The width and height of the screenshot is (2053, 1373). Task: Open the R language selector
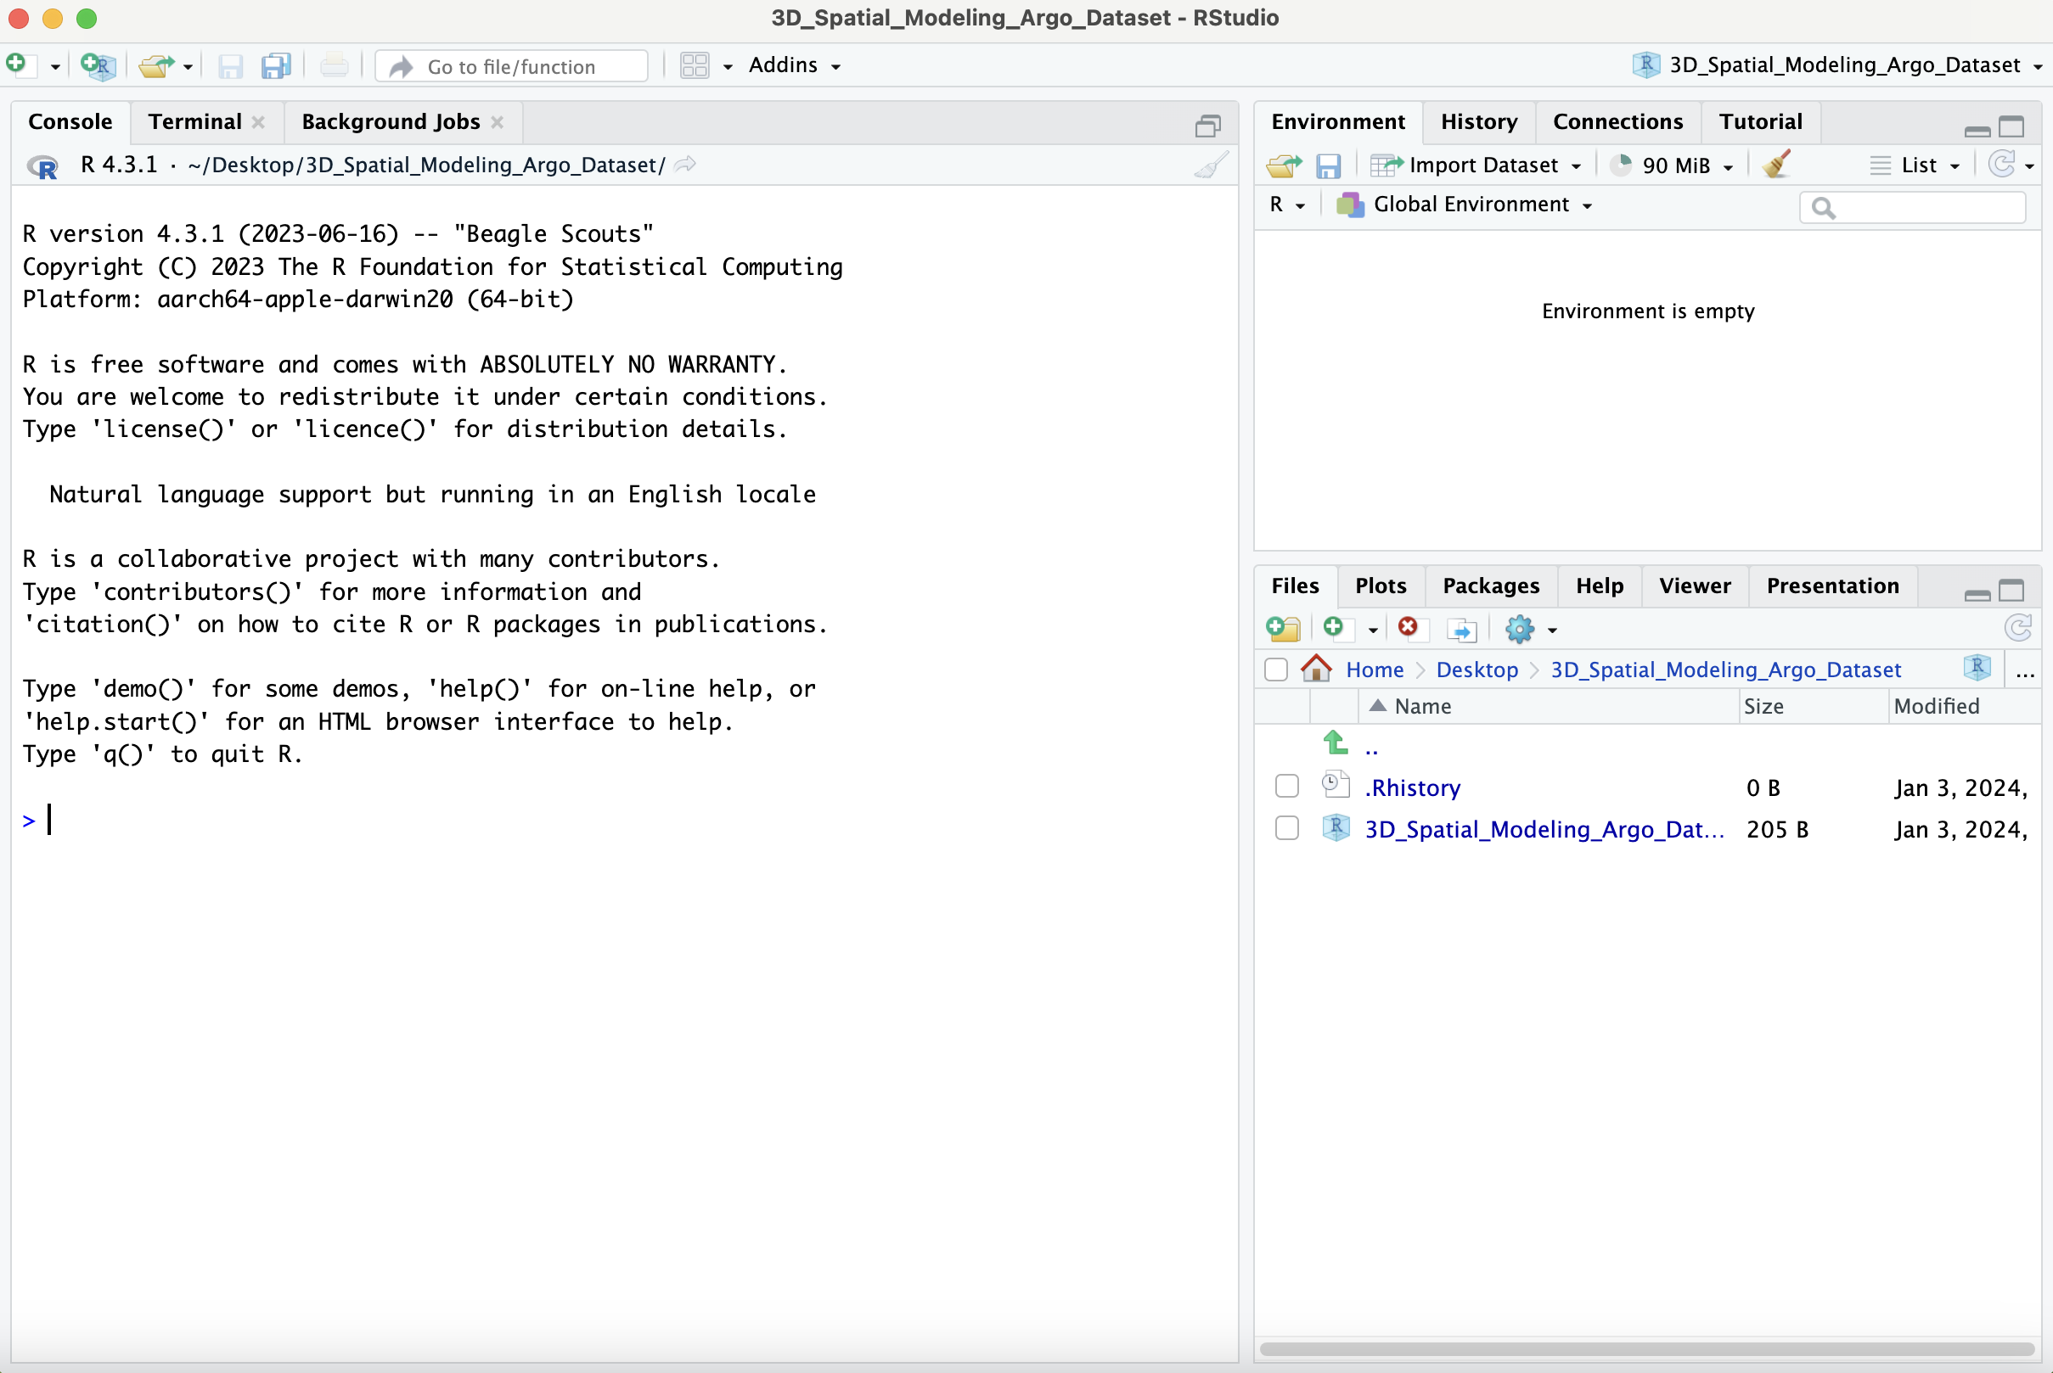1287,205
